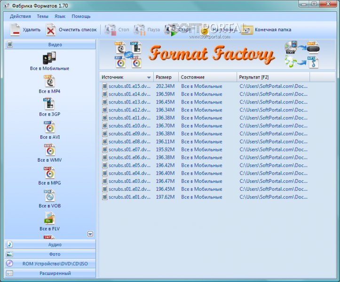Open the Действия menu

point(20,16)
